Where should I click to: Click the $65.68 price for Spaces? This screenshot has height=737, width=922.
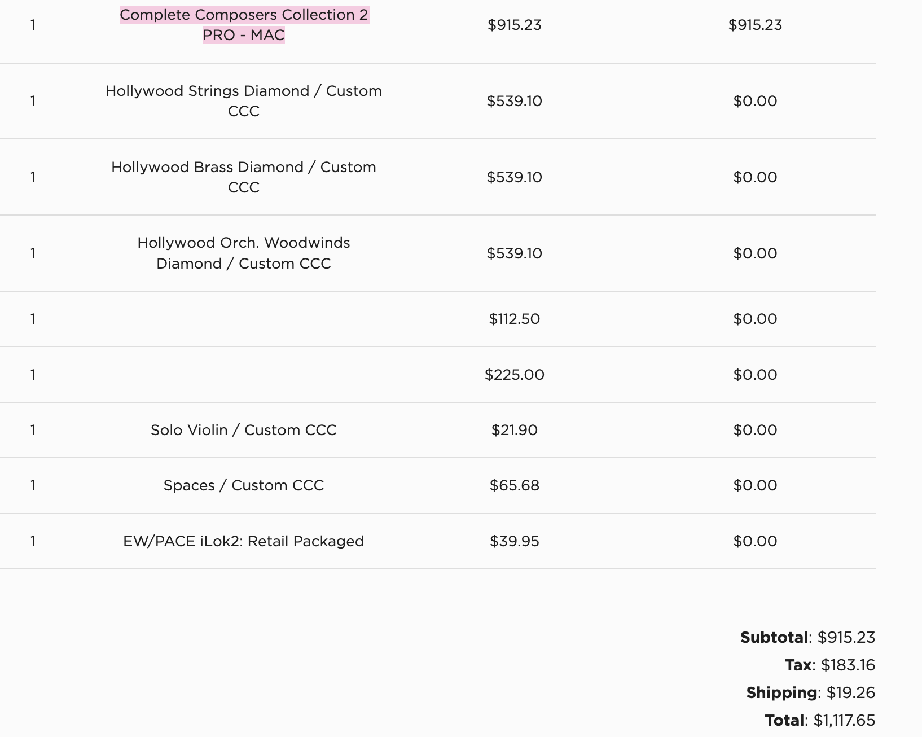[515, 485]
